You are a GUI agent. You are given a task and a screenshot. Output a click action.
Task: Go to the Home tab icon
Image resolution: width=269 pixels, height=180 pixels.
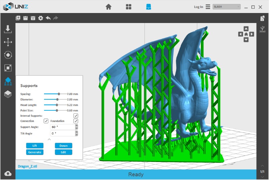click(108, 7)
